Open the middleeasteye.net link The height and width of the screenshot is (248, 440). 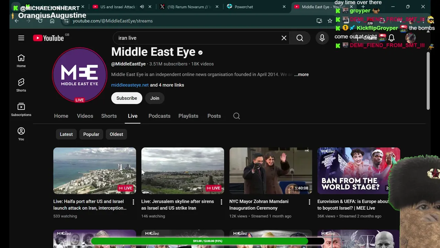point(130,85)
